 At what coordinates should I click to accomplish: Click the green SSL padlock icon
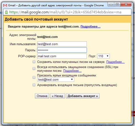pos(6,12)
